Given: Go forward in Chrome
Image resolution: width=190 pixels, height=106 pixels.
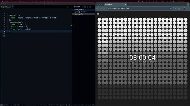Looking at the screenshot, I should click(101, 9).
